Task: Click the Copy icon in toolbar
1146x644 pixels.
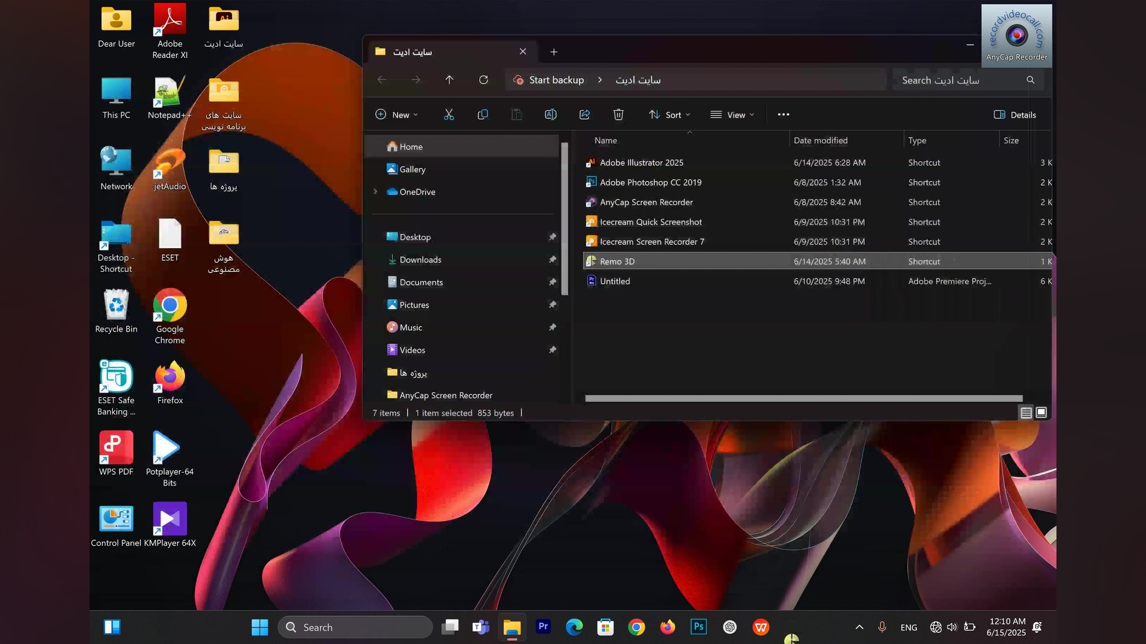Action: click(483, 114)
